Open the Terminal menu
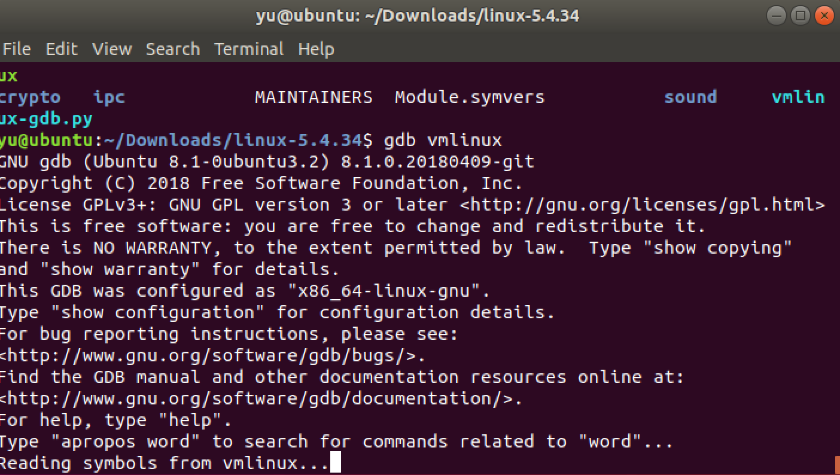Screen dimensions: 840x475 (249, 49)
